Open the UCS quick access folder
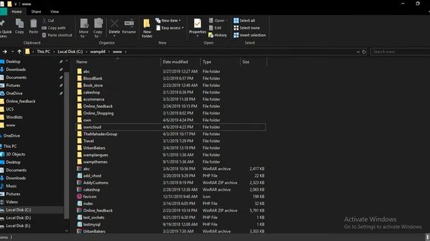The image size is (430, 241). tap(9, 109)
